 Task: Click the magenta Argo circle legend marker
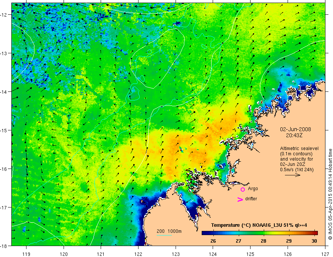243,189
